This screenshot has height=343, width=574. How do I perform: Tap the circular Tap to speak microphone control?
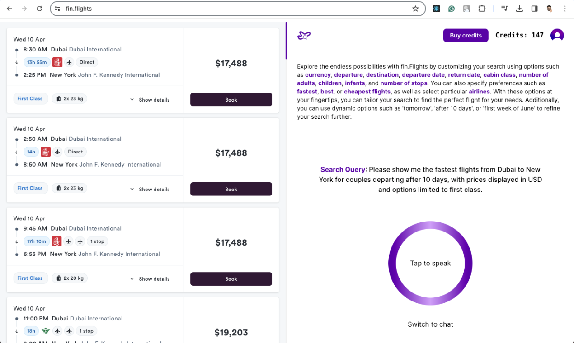[x=430, y=263]
